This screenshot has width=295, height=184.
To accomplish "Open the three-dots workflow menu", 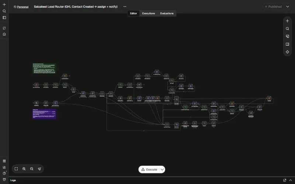I will point(125,7).
